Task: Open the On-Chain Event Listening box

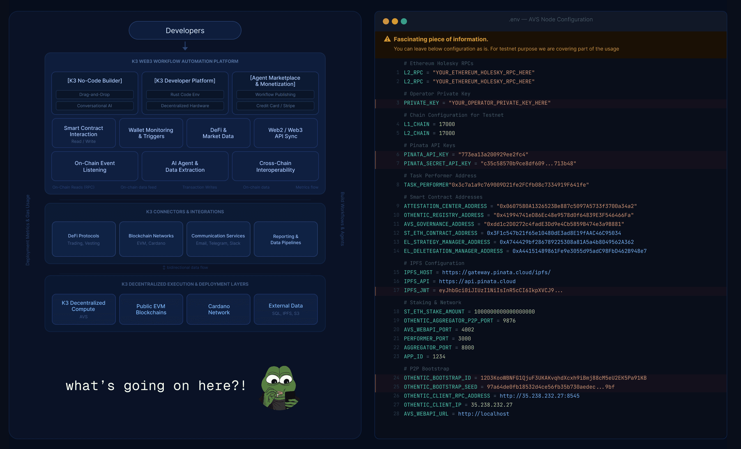Action: pyautogui.click(x=95, y=166)
